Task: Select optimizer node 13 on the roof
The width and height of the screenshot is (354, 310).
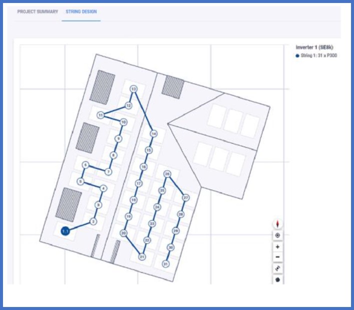Action: (x=133, y=89)
